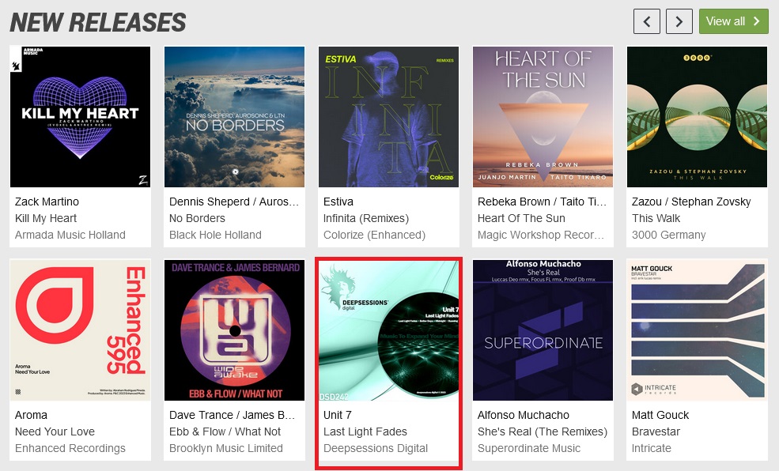This screenshot has height=471, width=779.
Task: Click the View all button
Action: tap(733, 21)
